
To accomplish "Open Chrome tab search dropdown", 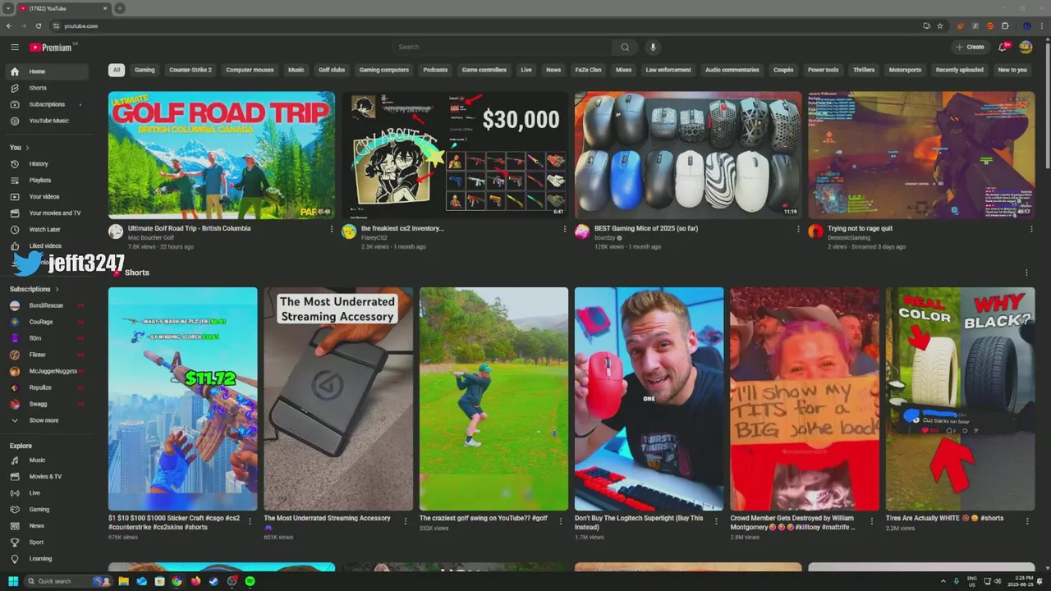I will click(8, 8).
